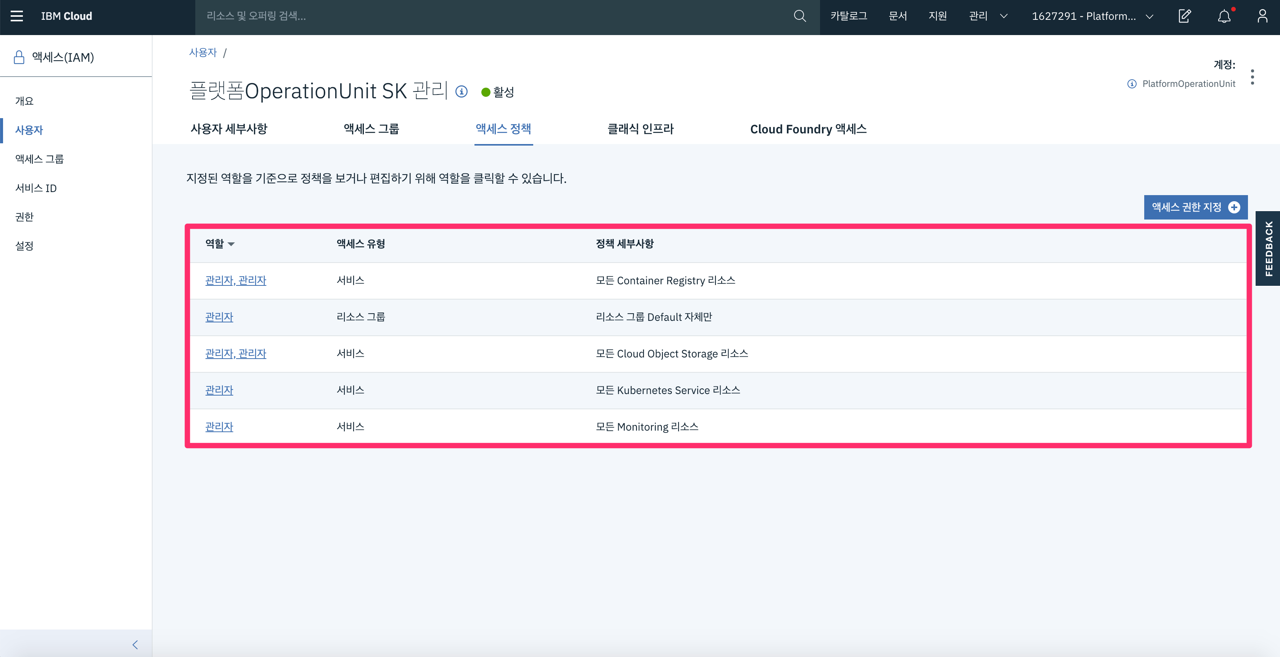Open 관리자 role link for Kubernetes Service
This screenshot has height=657, width=1280.
pos(219,390)
